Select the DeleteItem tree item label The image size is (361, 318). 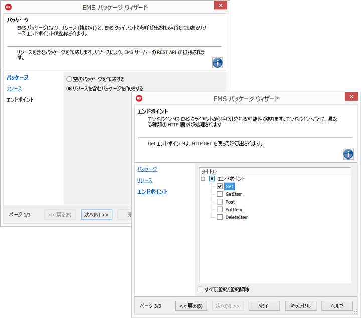pos(237,217)
